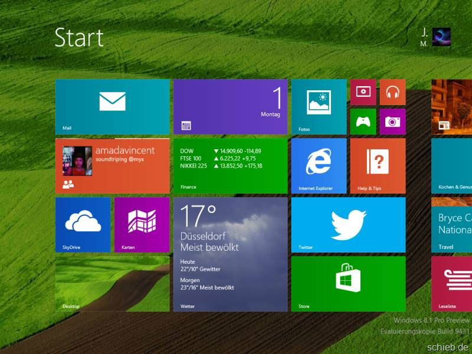Click the Düsseldorf city name
Image resolution: width=472 pixels, height=354 pixels.
(x=203, y=236)
